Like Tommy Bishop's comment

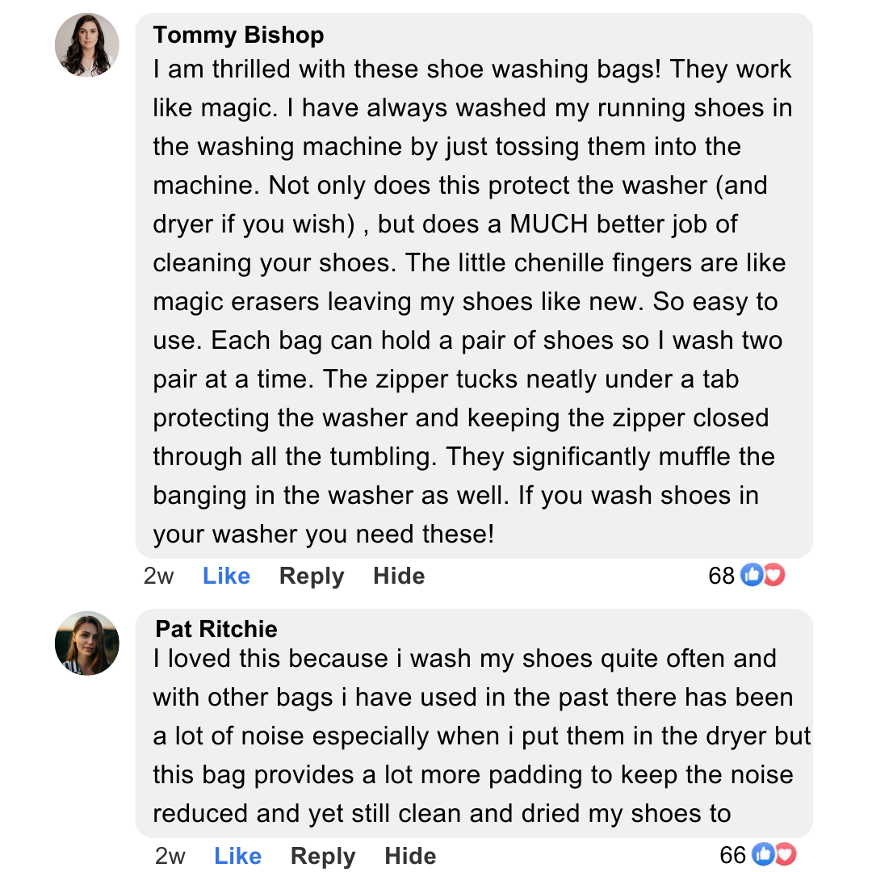pos(226,576)
